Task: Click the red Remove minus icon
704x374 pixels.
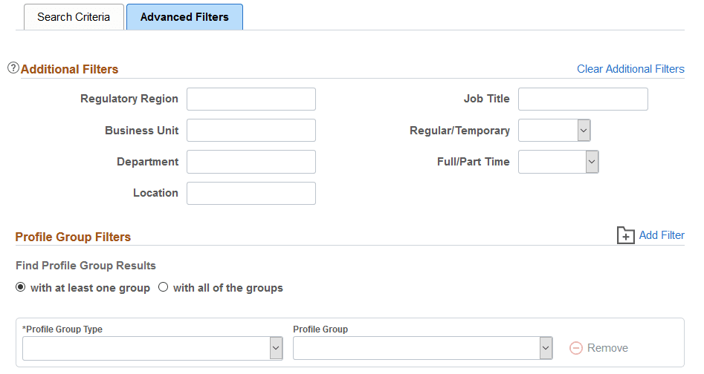Action: click(x=575, y=348)
